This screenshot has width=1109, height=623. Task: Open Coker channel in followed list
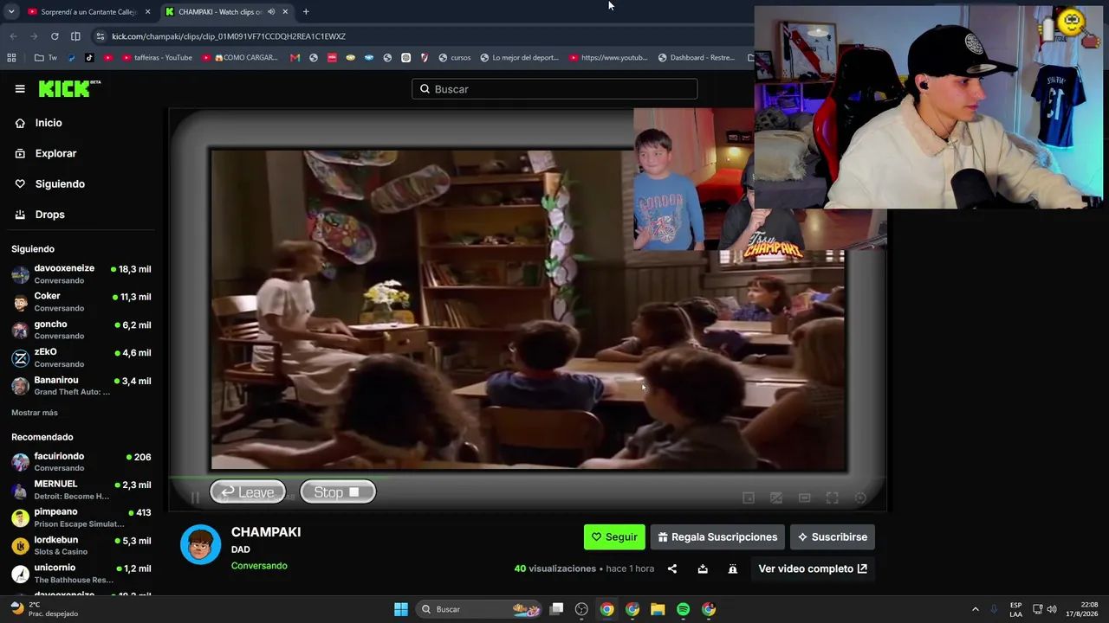coord(81,302)
